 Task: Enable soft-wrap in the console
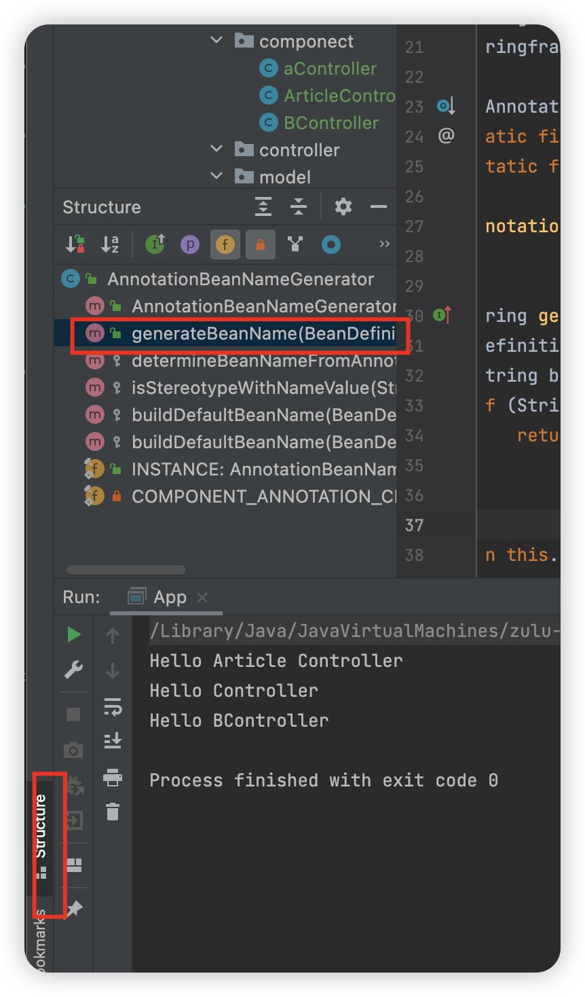click(x=113, y=706)
